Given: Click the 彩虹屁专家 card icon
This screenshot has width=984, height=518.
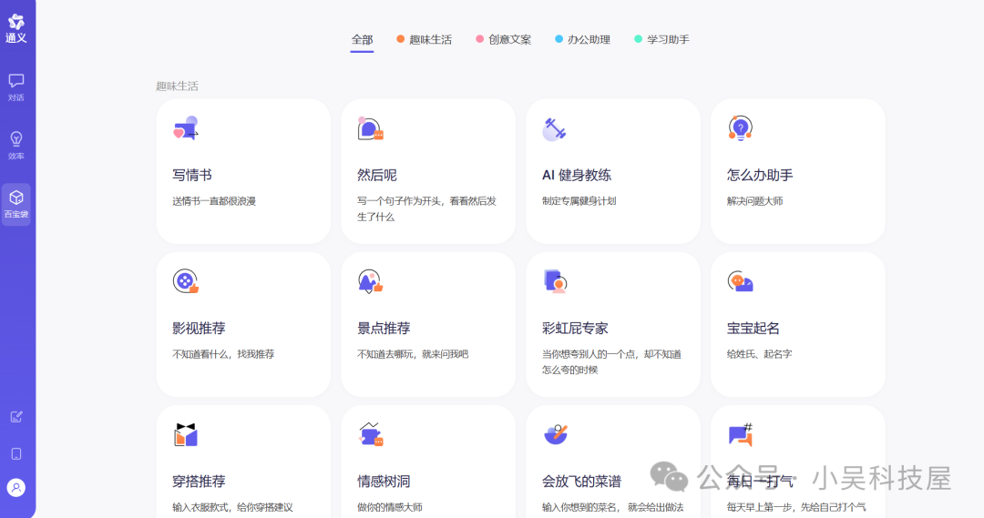Looking at the screenshot, I should tap(556, 281).
